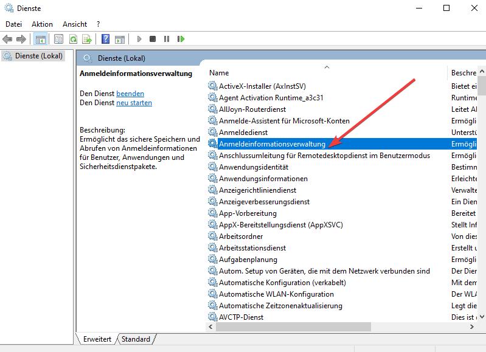The image size is (486, 352).
Task: Click gear icon of Arbeitsstationsdienst
Action: pos(213,247)
